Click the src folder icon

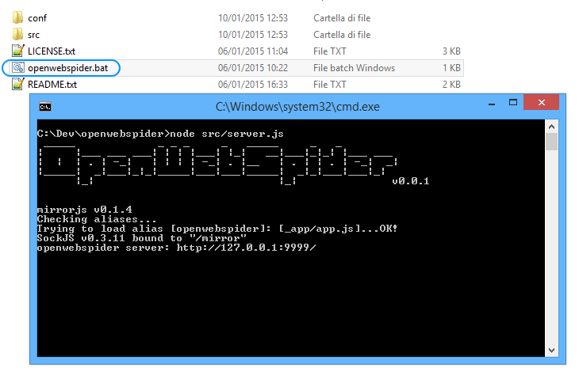[19, 35]
